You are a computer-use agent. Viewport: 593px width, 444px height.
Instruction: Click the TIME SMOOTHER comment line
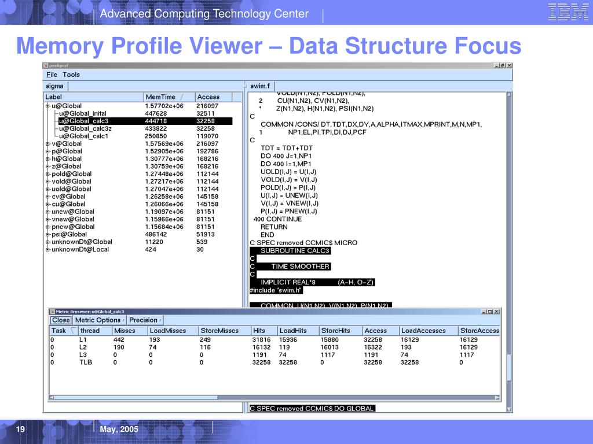tap(291, 267)
